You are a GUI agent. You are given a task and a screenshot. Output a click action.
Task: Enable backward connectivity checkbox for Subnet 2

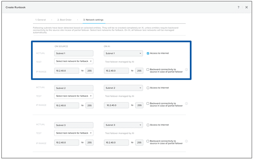tap(148, 103)
